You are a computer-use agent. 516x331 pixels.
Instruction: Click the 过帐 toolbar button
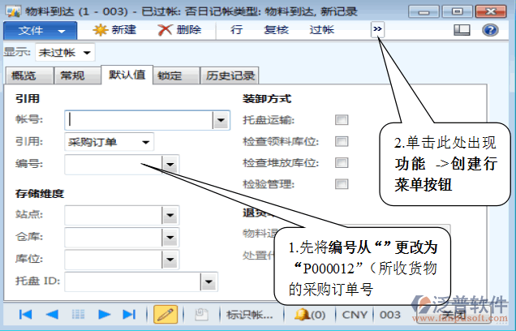click(322, 30)
